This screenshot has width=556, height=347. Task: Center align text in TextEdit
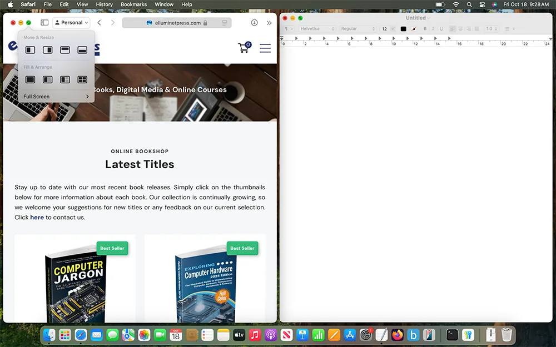[460, 29]
